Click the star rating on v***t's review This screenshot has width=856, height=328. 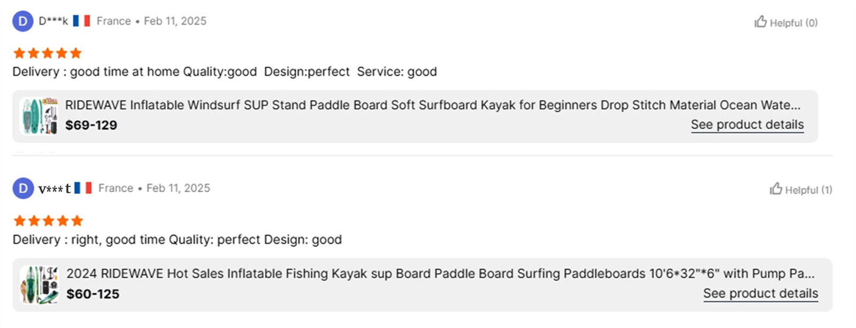pos(48,221)
